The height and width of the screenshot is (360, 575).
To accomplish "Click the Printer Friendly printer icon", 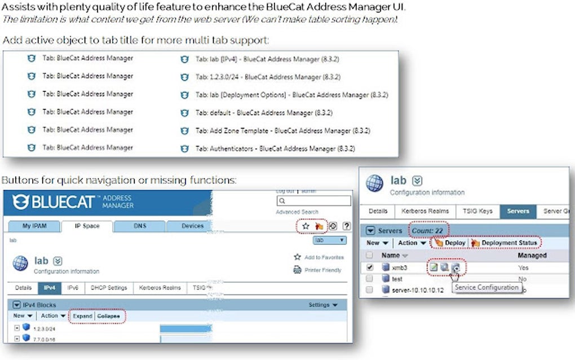I will click(297, 270).
